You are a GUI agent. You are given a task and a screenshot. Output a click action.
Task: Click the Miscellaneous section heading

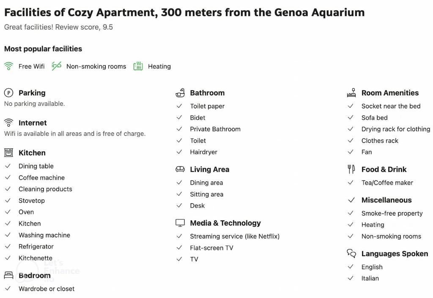point(386,200)
